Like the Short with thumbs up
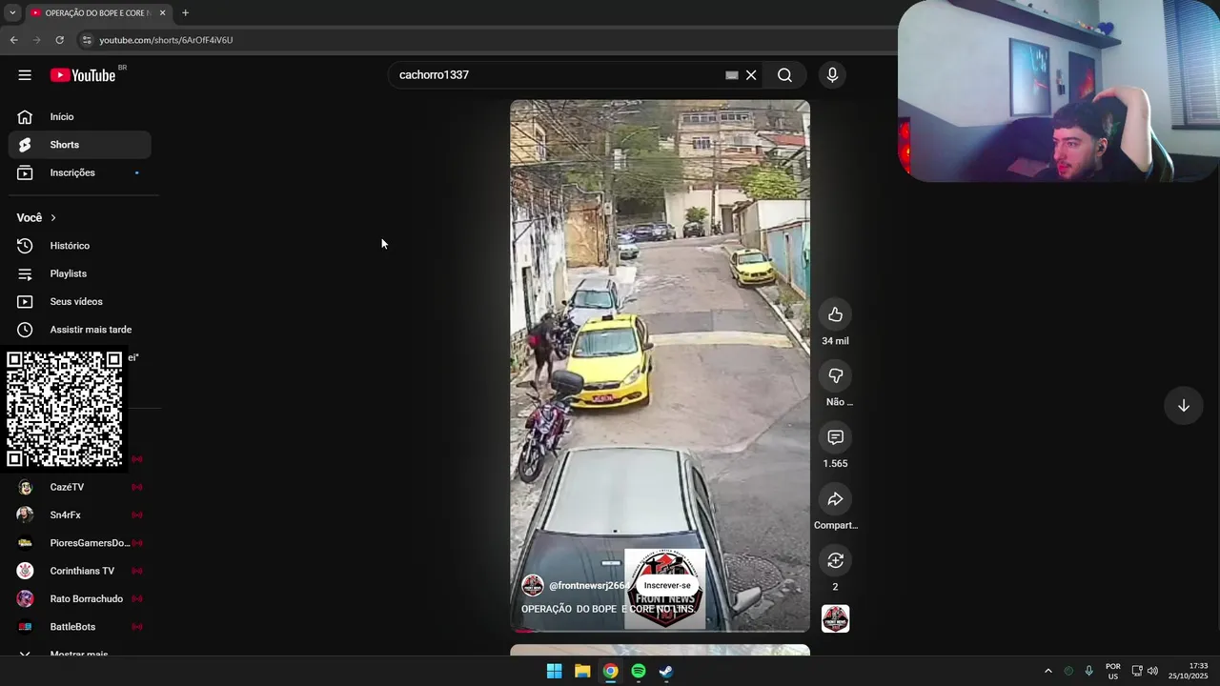1220x686 pixels. tap(835, 314)
